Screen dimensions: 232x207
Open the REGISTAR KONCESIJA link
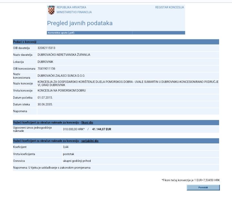pos(169,7)
